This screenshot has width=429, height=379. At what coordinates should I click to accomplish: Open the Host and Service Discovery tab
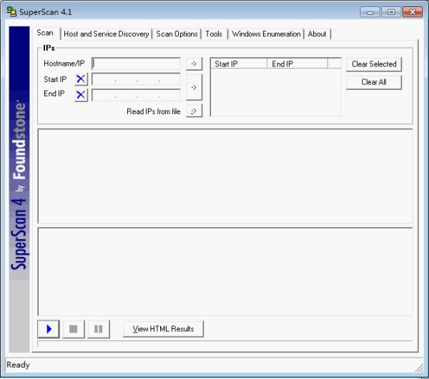[x=106, y=34]
